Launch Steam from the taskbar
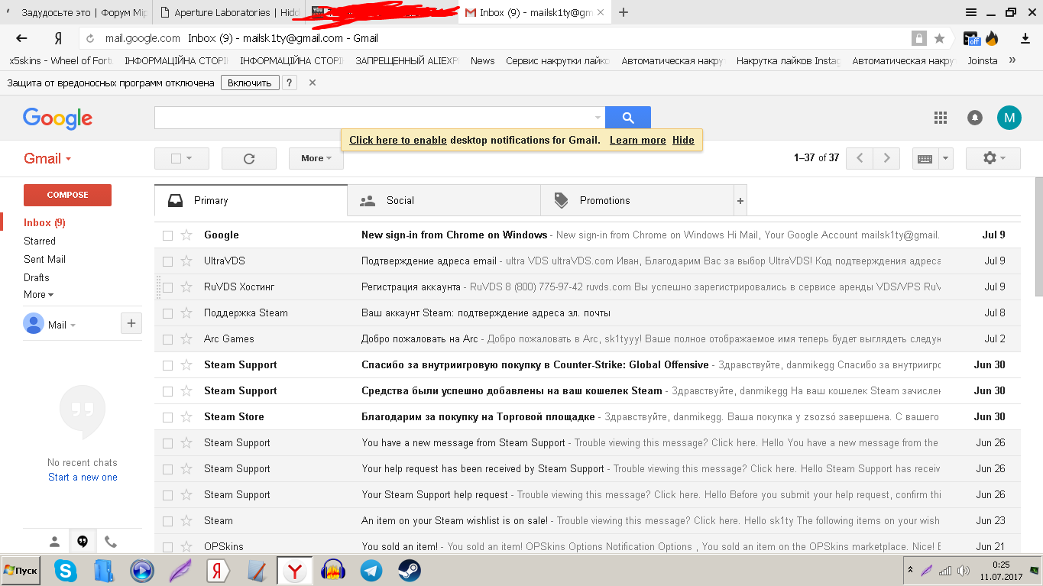The height and width of the screenshot is (586, 1043). click(x=410, y=571)
